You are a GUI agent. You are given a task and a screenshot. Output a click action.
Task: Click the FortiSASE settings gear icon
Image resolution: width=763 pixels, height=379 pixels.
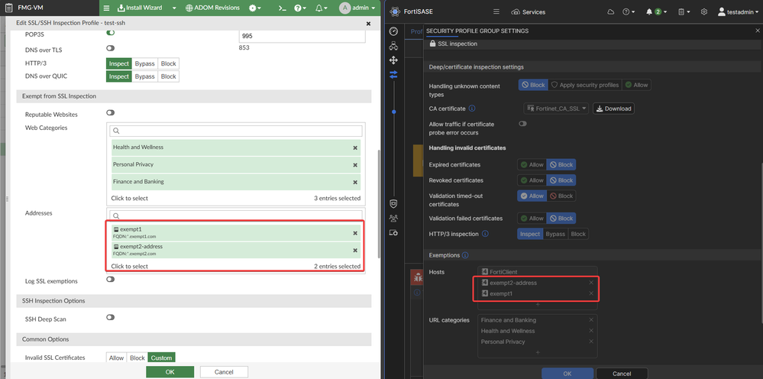[x=703, y=12]
